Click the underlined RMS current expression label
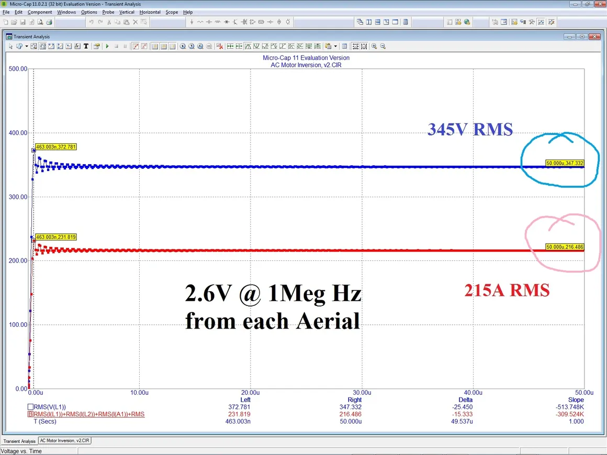 click(x=89, y=414)
